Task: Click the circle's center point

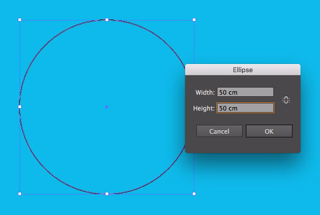Action: coord(107,107)
